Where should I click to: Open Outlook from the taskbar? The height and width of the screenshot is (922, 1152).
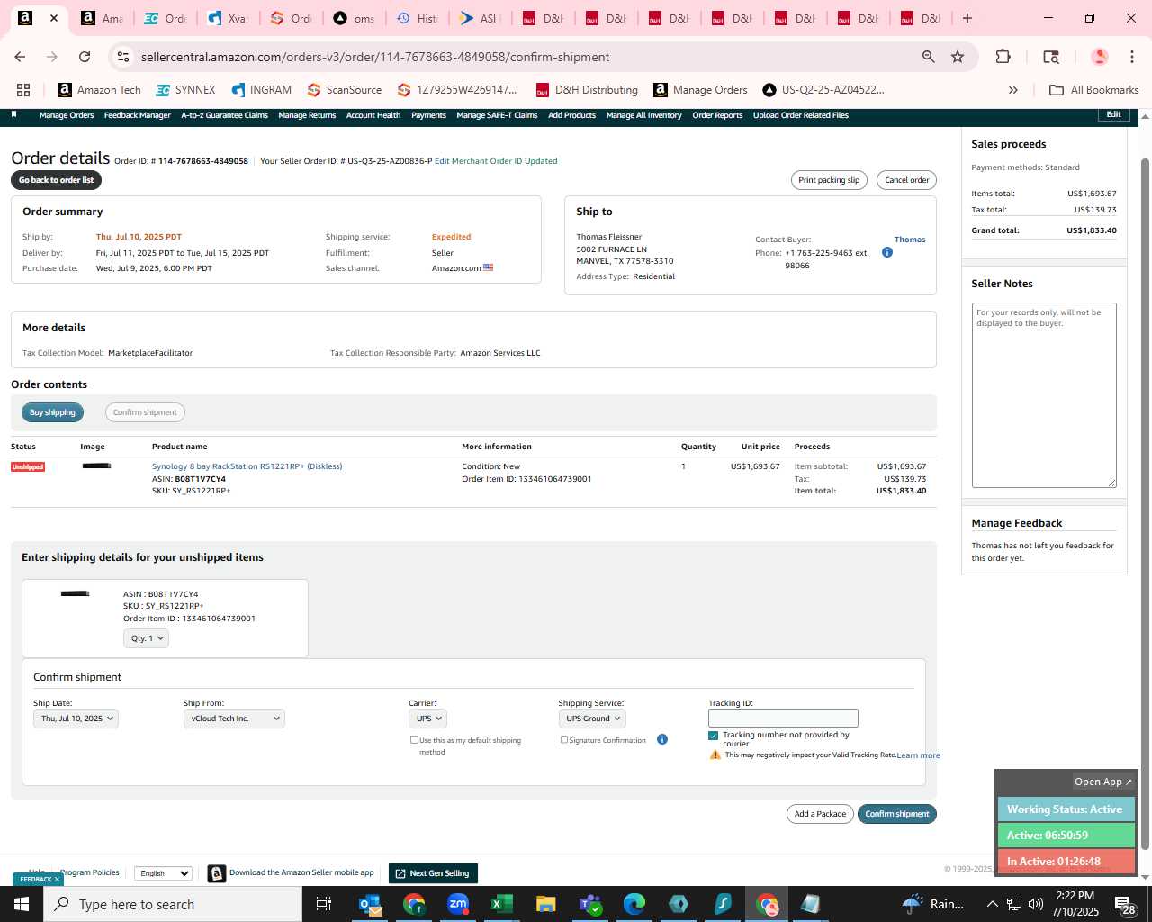[x=370, y=904]
